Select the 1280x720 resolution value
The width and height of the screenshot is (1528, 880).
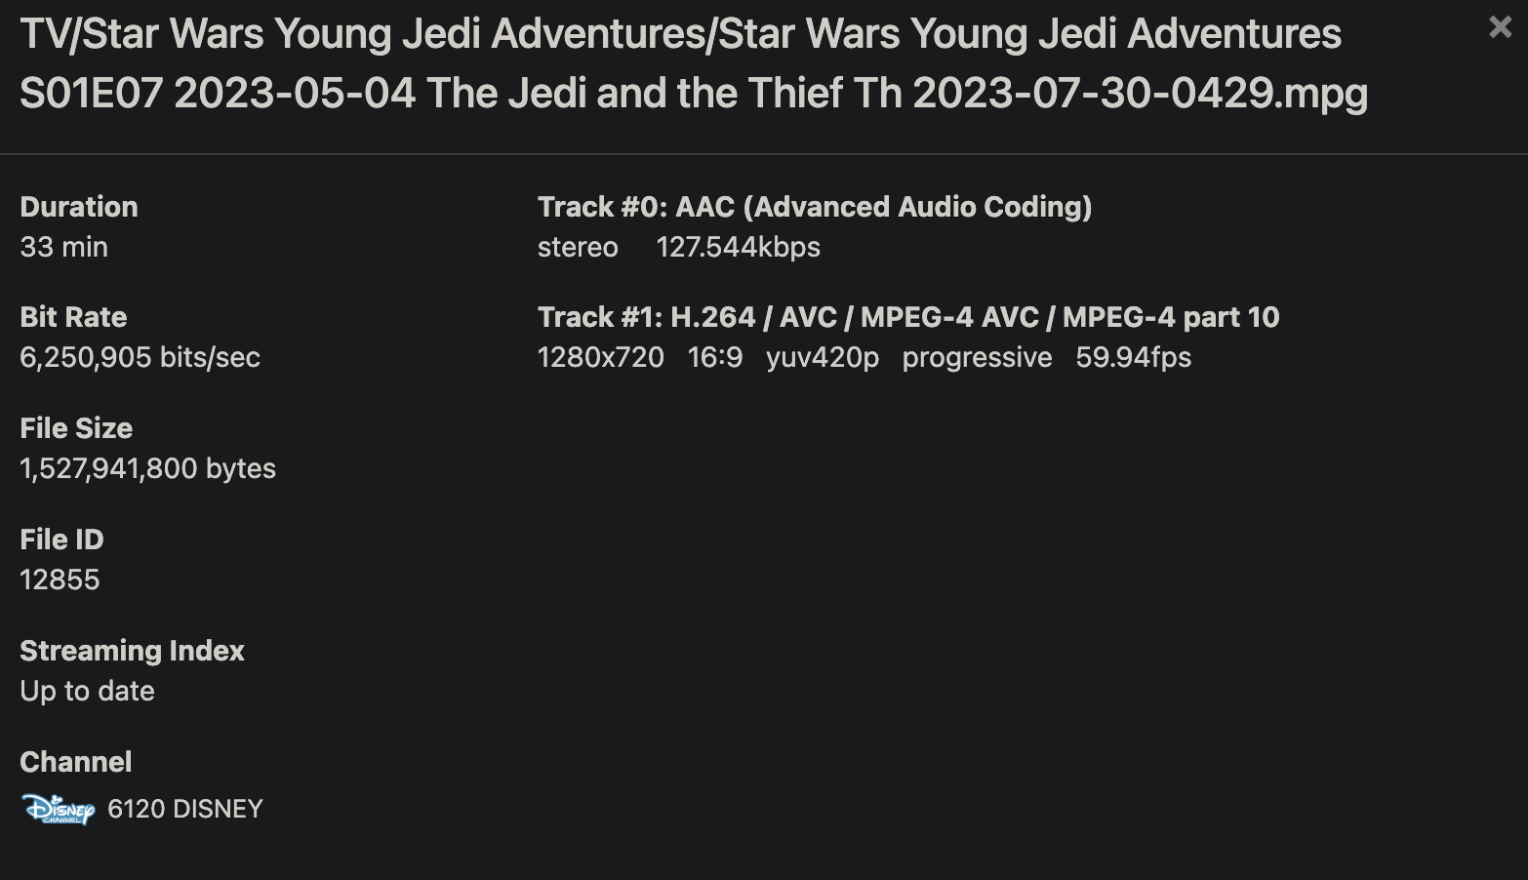pyautogui.click(x=601, y=357)
